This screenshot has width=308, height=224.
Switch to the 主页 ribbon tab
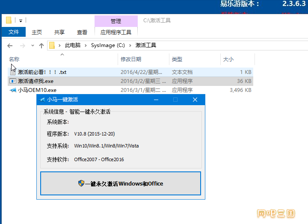[37, 32]
